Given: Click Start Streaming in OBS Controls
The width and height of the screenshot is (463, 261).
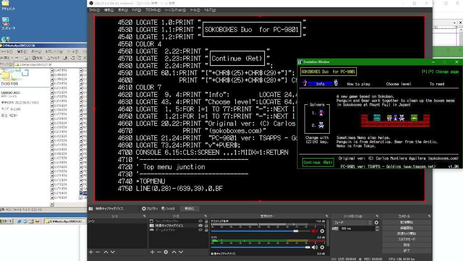Looking at the screenshot, I should coord(406,222).
